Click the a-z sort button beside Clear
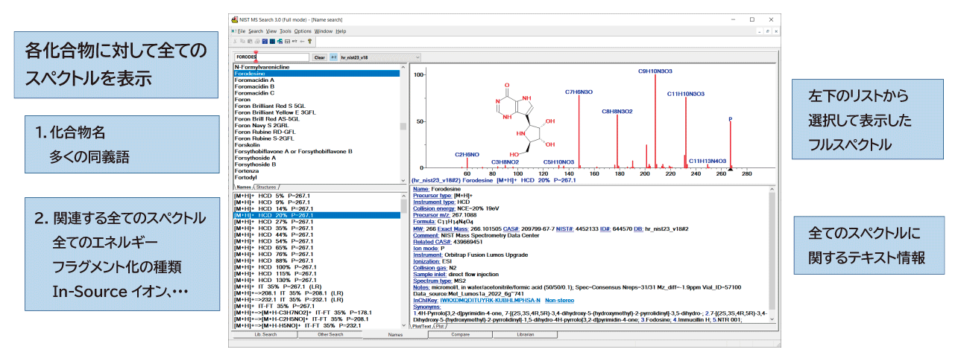The width and height of the screenshot is (958, 358). coord(333,57)
